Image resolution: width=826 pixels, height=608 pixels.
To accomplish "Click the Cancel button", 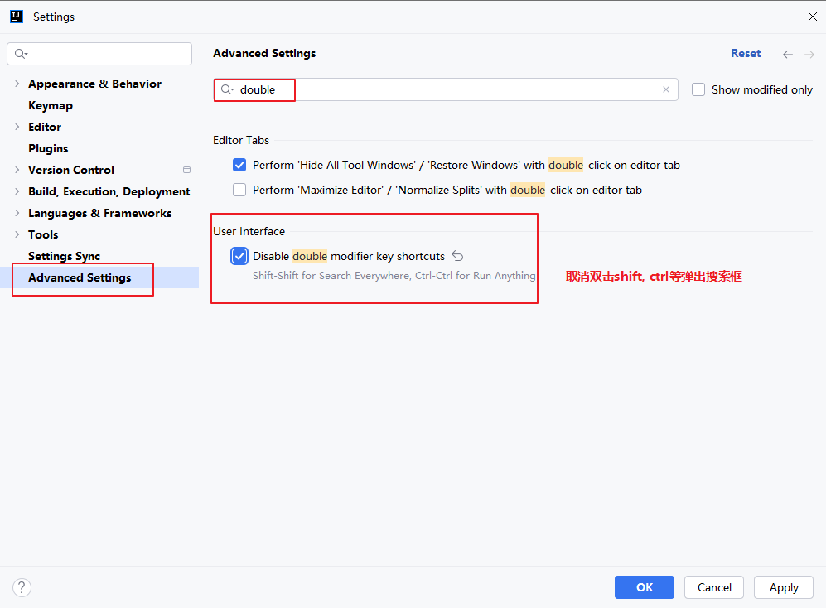I will coord(714,587).
